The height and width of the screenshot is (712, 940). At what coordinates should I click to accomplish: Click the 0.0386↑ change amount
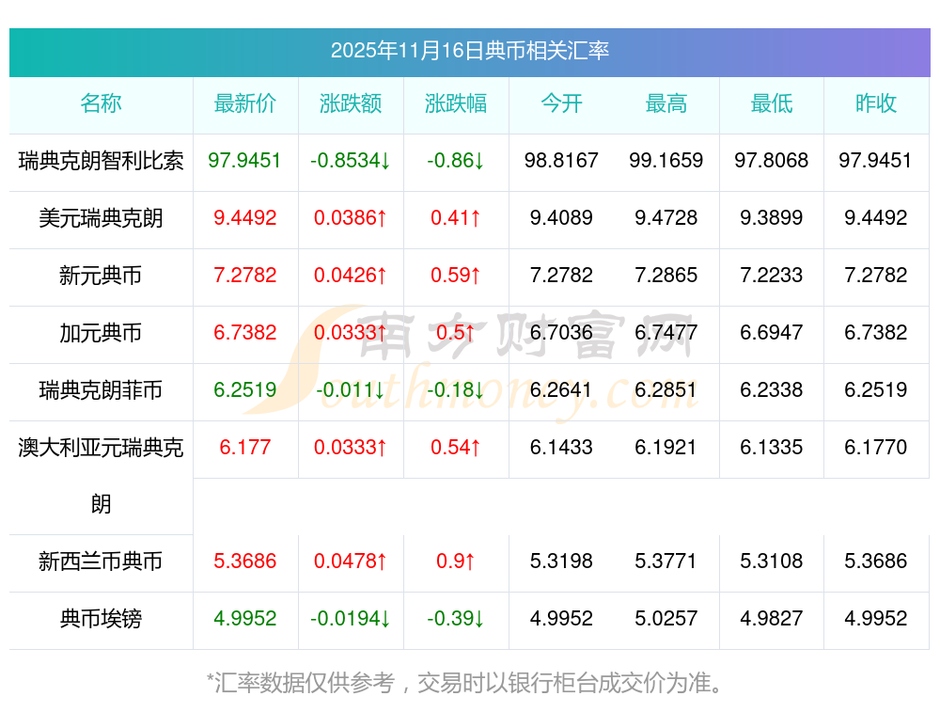[351, 218]
